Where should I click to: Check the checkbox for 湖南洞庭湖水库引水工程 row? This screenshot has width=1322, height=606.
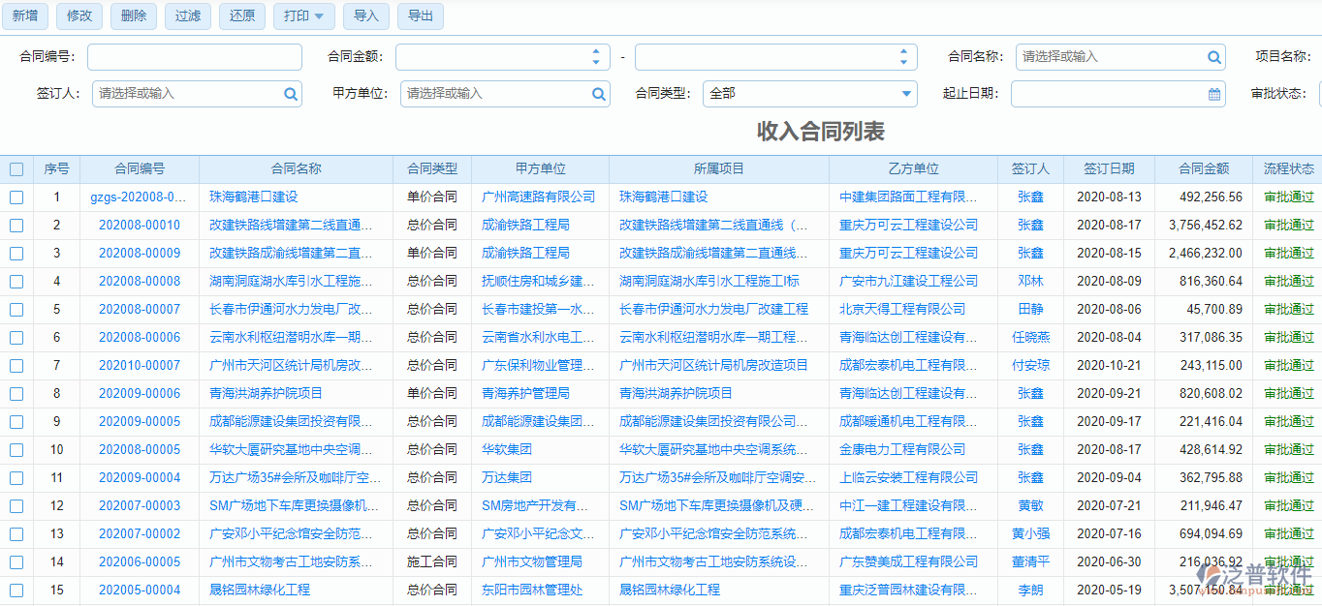pos(16,281)
